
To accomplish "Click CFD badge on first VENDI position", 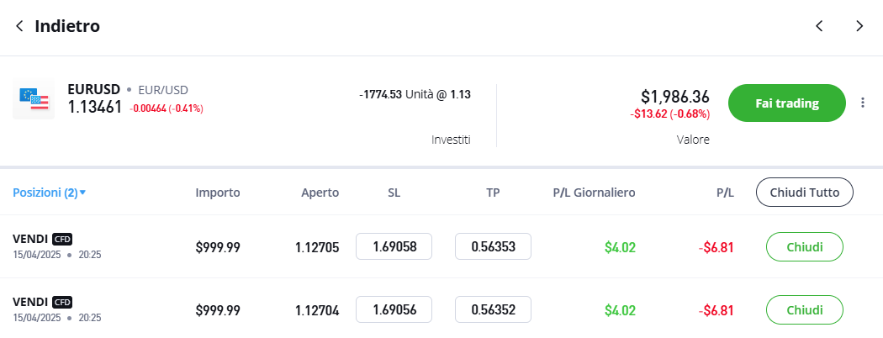I will (62, 239).
